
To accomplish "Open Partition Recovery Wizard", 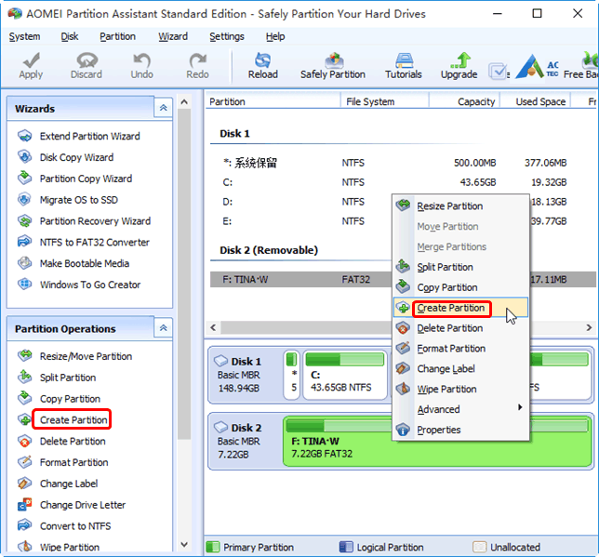I will (84, 221).
